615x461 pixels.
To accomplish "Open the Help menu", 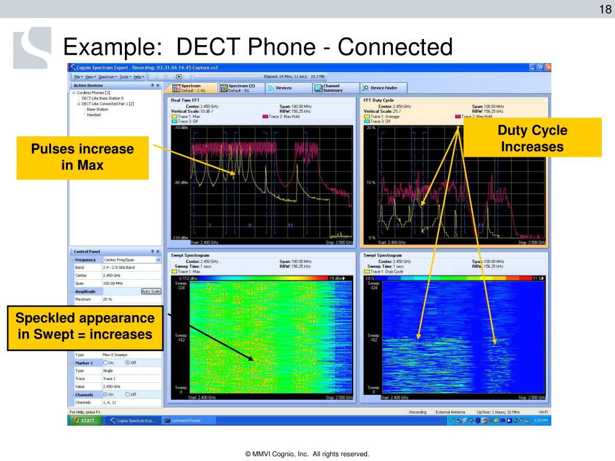I will coord(139,77).
